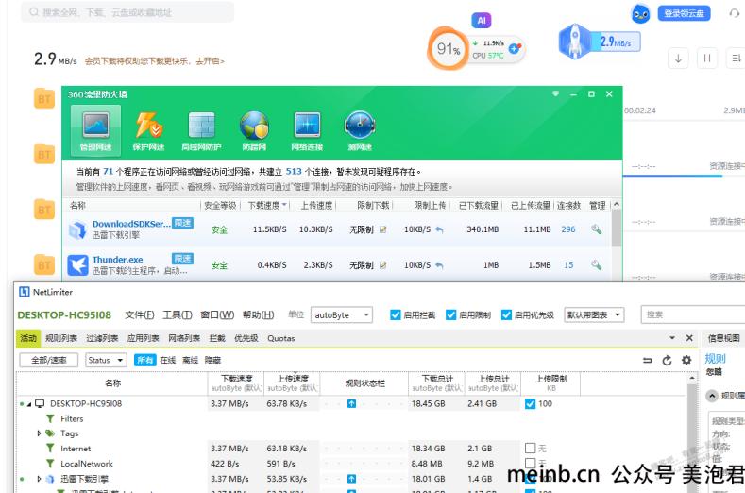The image size is (745, 493).
Task: Open manage magnifier for DownloadSDKServer row
Action: [597, 229]
